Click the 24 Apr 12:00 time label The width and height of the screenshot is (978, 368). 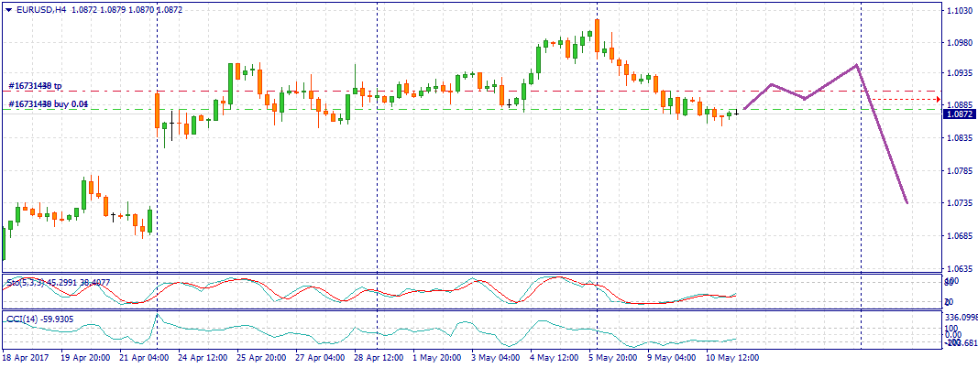[x=203, y=358]
